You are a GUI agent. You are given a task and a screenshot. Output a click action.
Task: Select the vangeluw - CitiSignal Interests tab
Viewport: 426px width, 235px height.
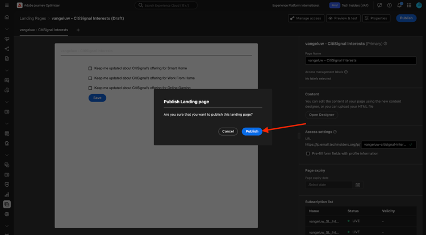[x=44, y=30]
